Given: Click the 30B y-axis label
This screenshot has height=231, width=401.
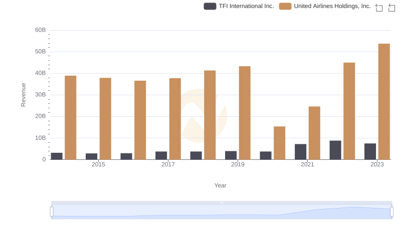Looking at the screenshot, I should click(x=41, y=95).
